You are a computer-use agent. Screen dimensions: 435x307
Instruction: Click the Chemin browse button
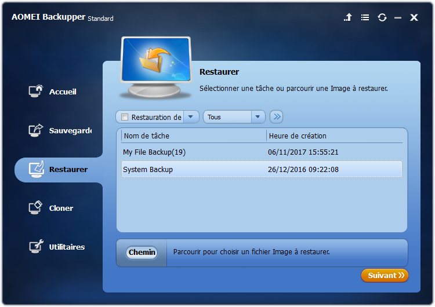142,253
